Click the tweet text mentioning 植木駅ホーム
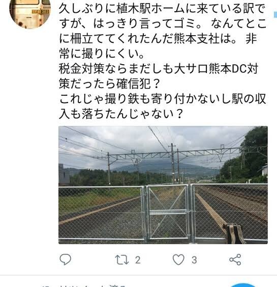Image resolution: width=277 pixels, height=287 pixels. coord(163,61)
